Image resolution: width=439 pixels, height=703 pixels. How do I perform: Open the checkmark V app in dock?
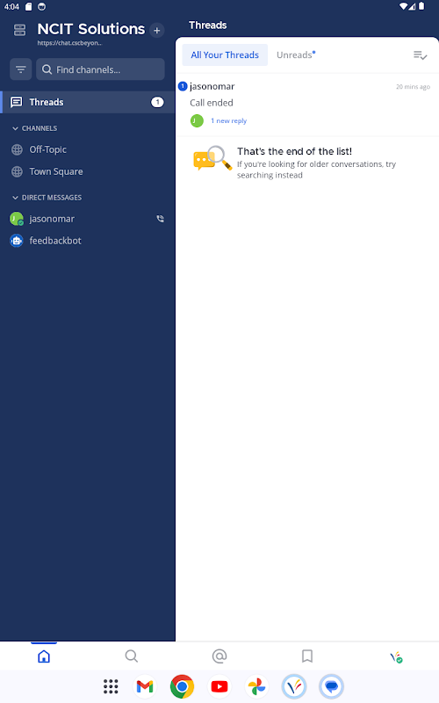pos(294,686)
